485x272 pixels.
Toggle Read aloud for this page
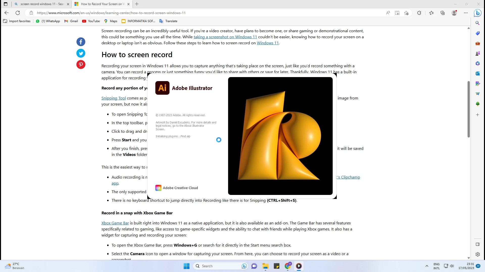[x=388, y=13]
